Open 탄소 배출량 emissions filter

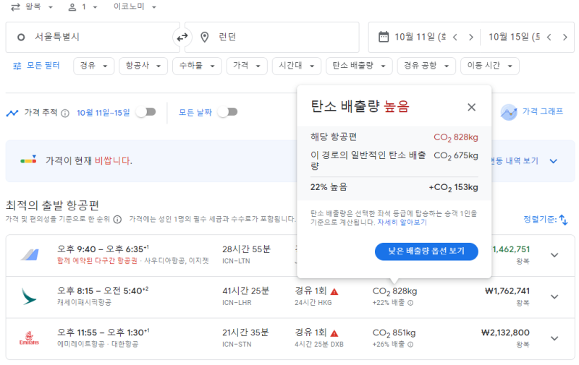(359, 66)
